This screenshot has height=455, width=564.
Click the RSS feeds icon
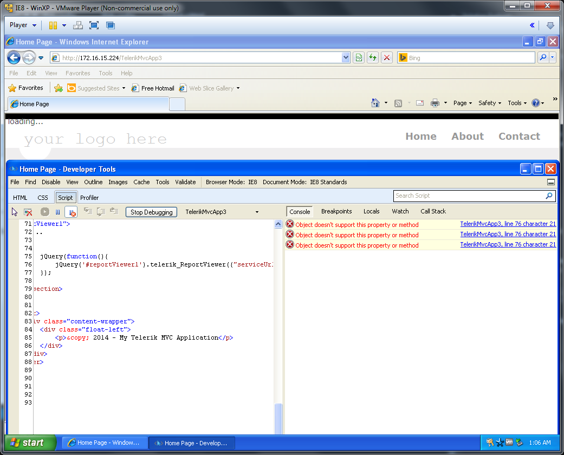[398, 103]
